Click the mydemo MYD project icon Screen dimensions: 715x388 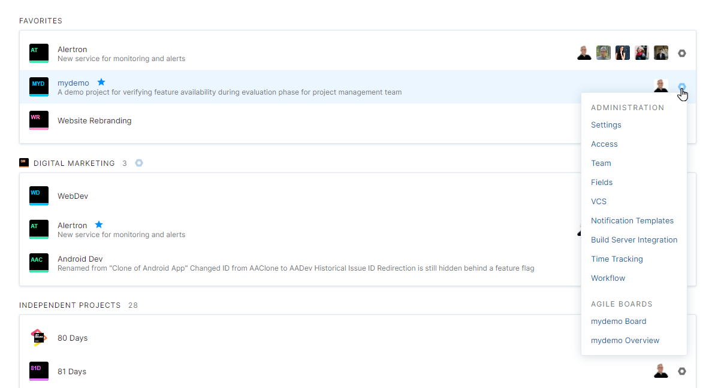(x=39, y=87)
